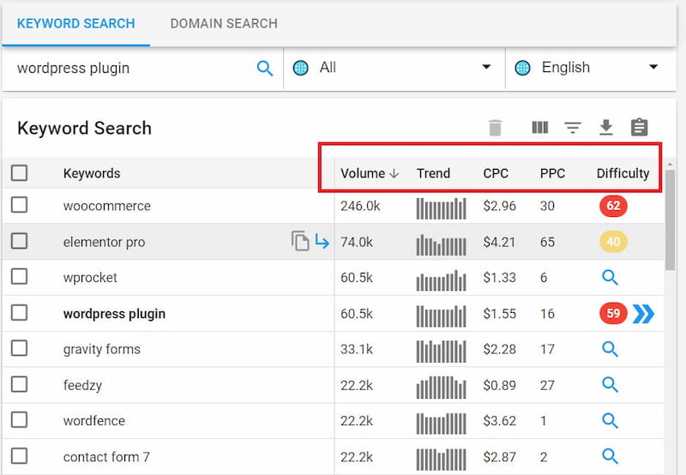Check the gravity forms row checkbox
The image size is (686, 475).
[19, 349]
